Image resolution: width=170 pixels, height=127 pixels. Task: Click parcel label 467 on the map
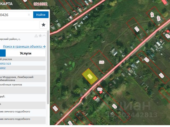(167, 36)
